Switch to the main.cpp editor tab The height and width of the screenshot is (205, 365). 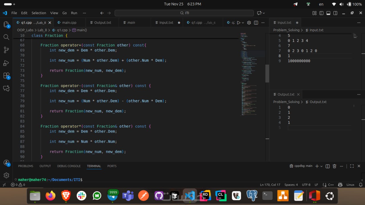tap(69, 23)
